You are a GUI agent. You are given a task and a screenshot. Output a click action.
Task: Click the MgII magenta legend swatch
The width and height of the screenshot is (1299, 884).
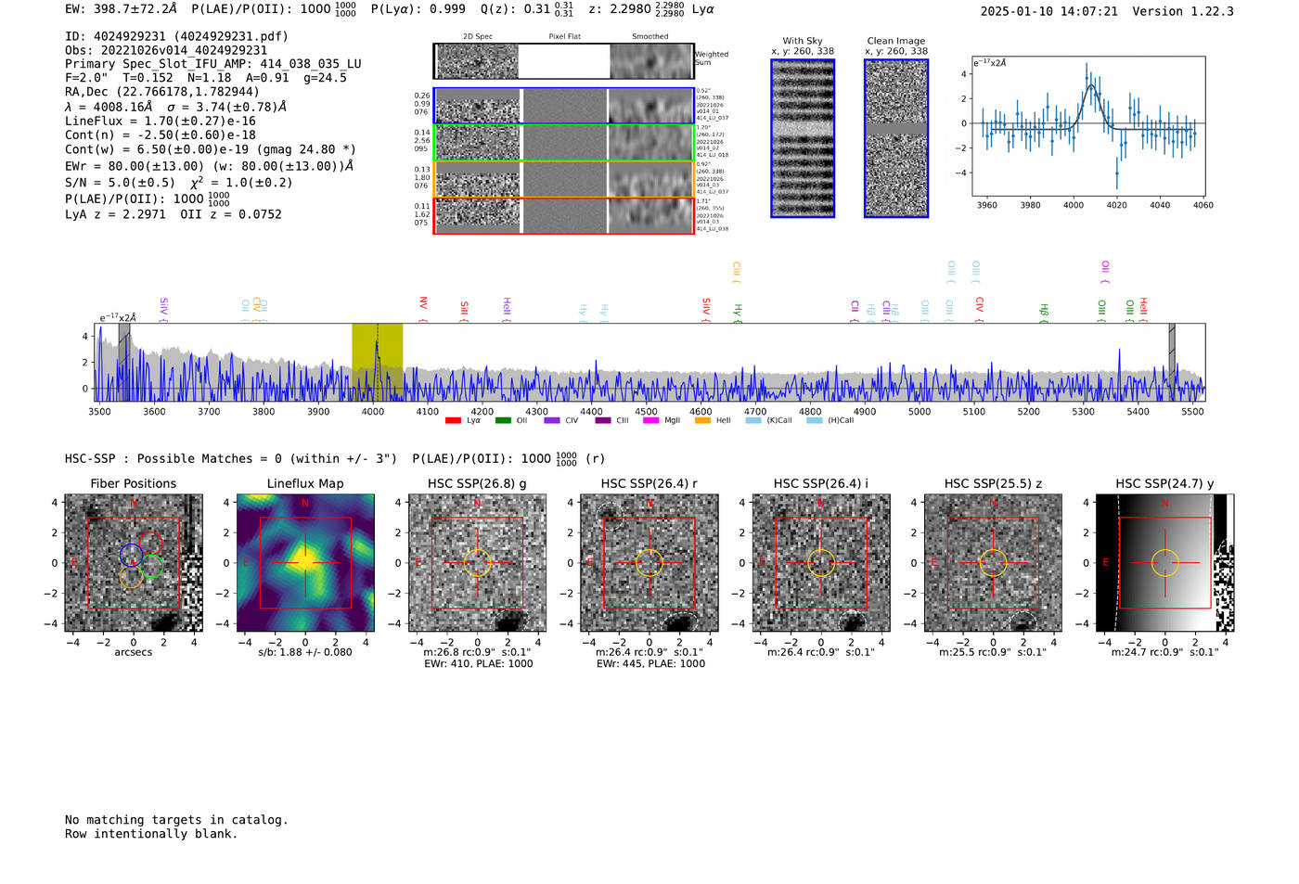tap(650, 420)
